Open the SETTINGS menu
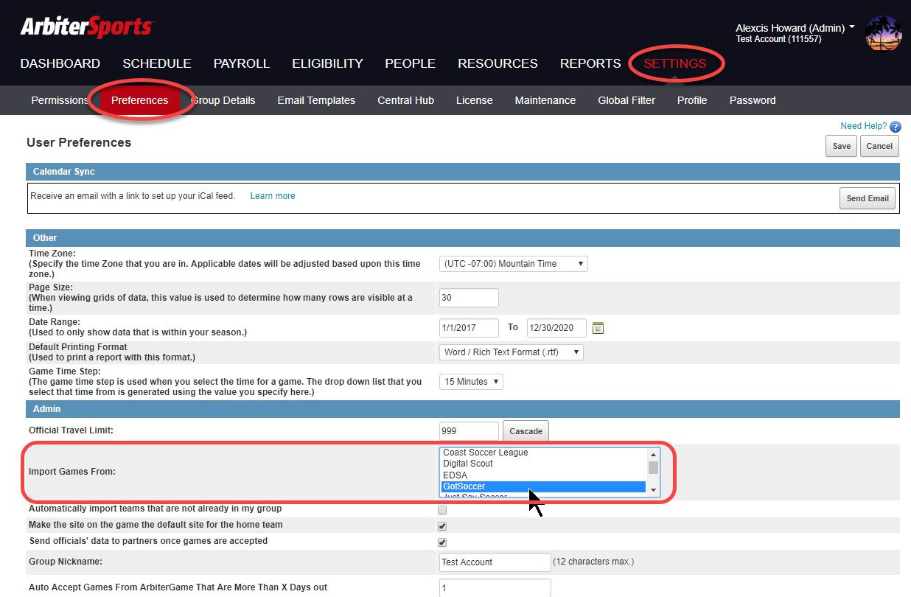This screenshot has height=597, width=911. click(675, 63)
